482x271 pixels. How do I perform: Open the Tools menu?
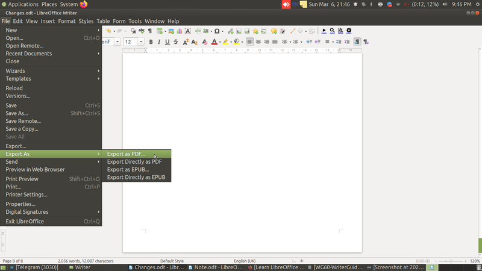135,21
